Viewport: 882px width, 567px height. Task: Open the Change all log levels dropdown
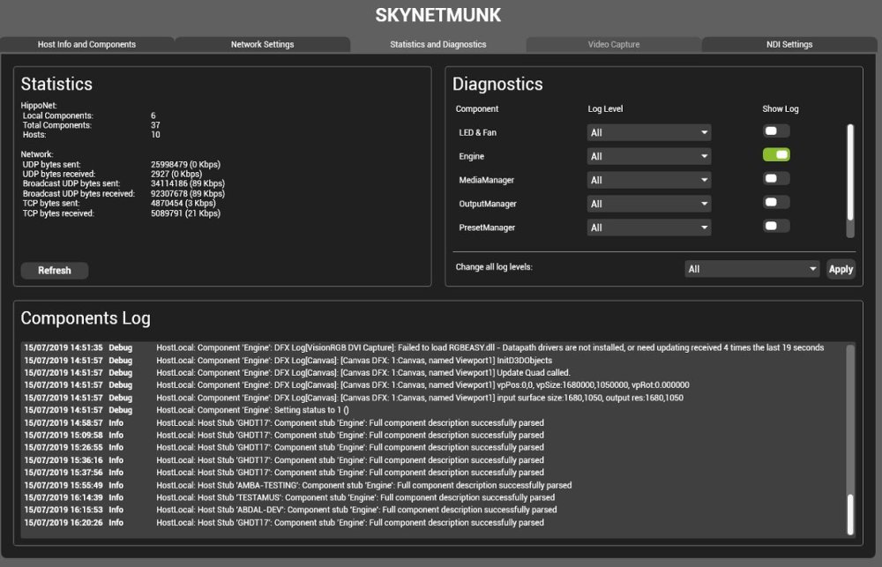pyautogui.click(x=752, y=270)
